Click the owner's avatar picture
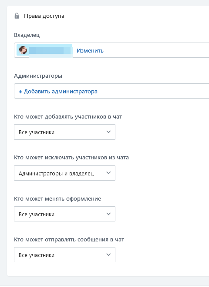The width and height of the screenshot is (209, 287). coord(23,50)
